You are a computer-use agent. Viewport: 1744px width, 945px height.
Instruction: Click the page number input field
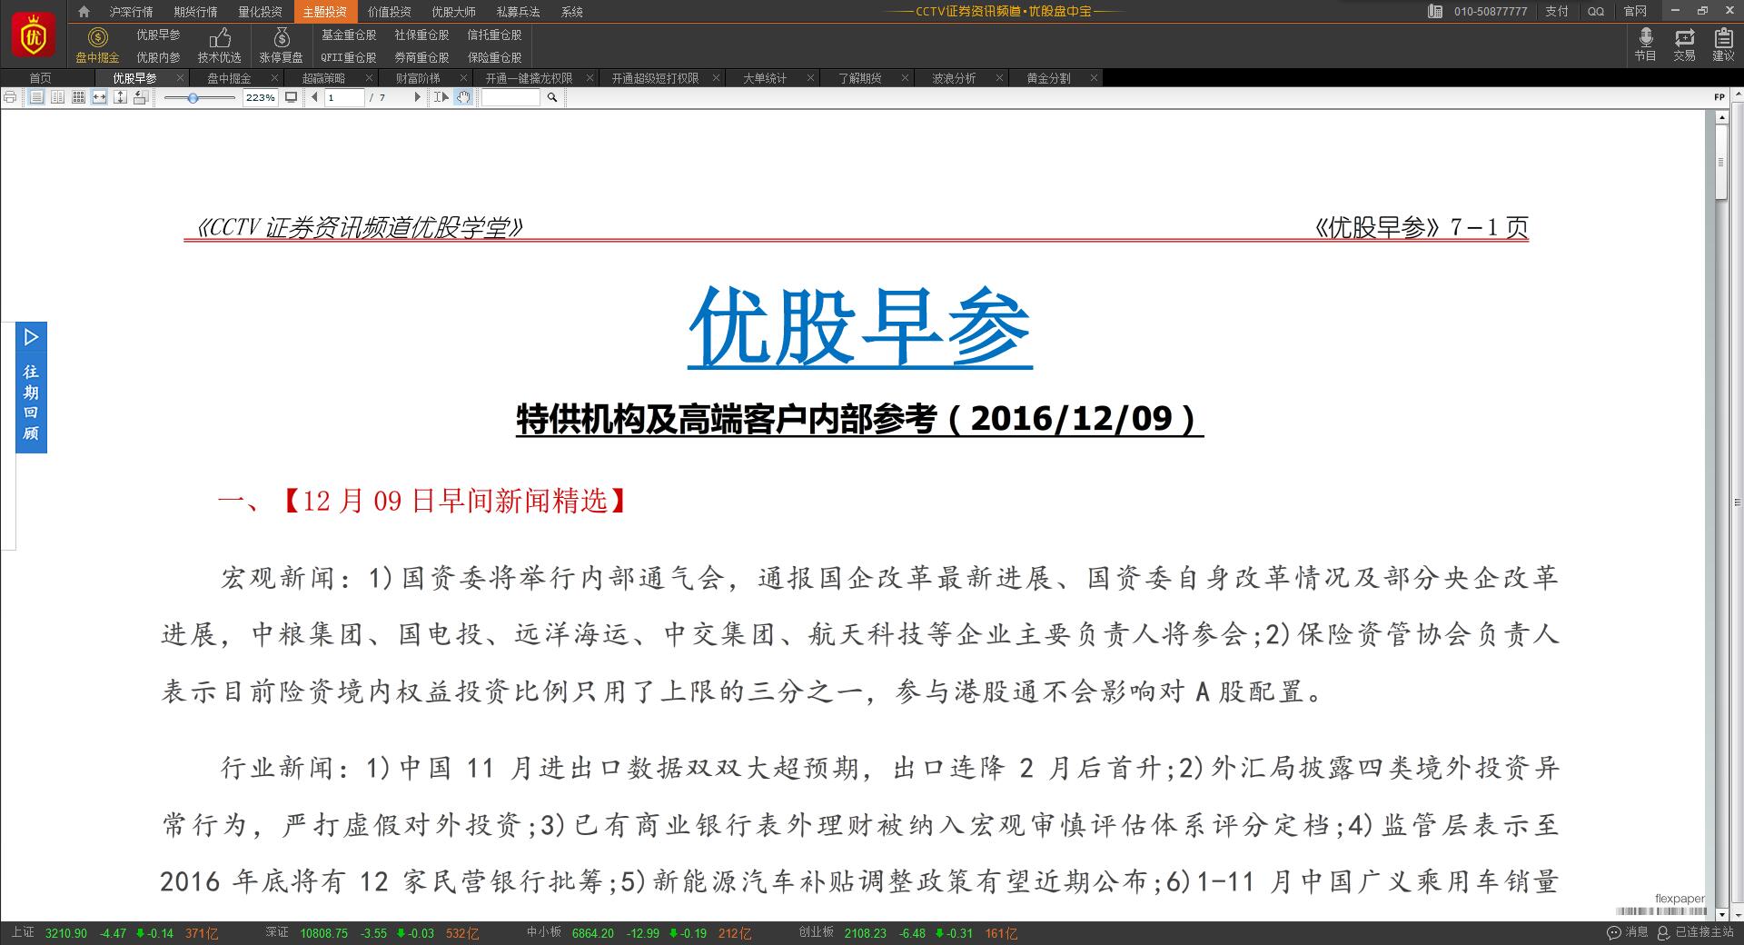(x=345, y=97)
